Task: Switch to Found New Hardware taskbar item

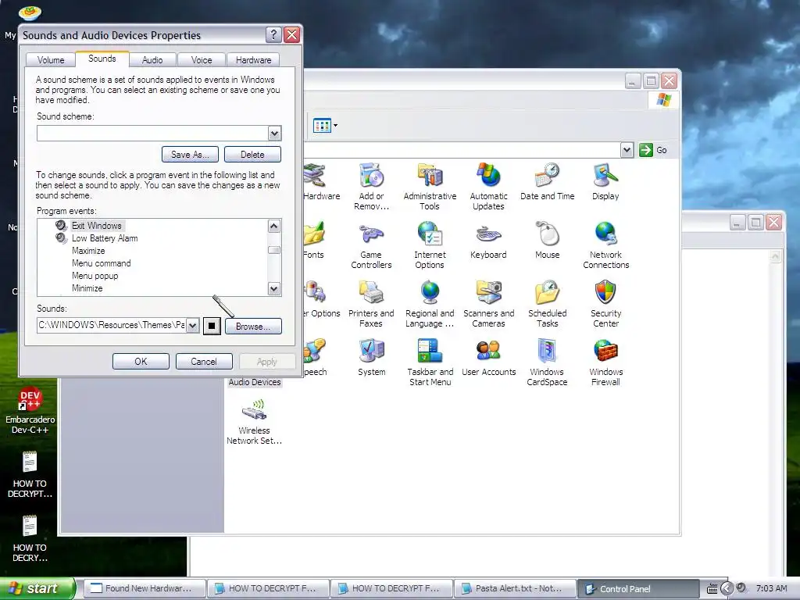Action: pos(145,589)
